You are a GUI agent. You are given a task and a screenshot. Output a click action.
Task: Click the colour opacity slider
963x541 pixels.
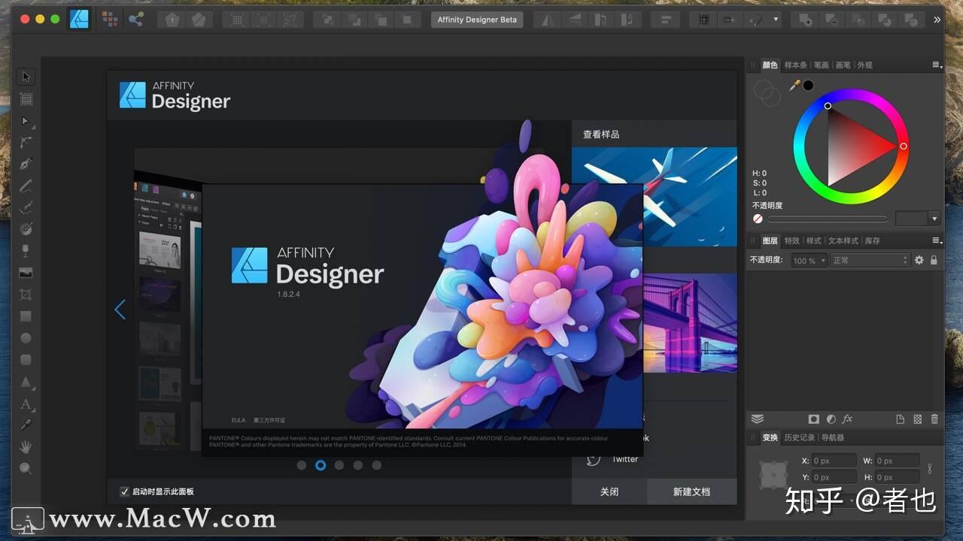(828, 219)
